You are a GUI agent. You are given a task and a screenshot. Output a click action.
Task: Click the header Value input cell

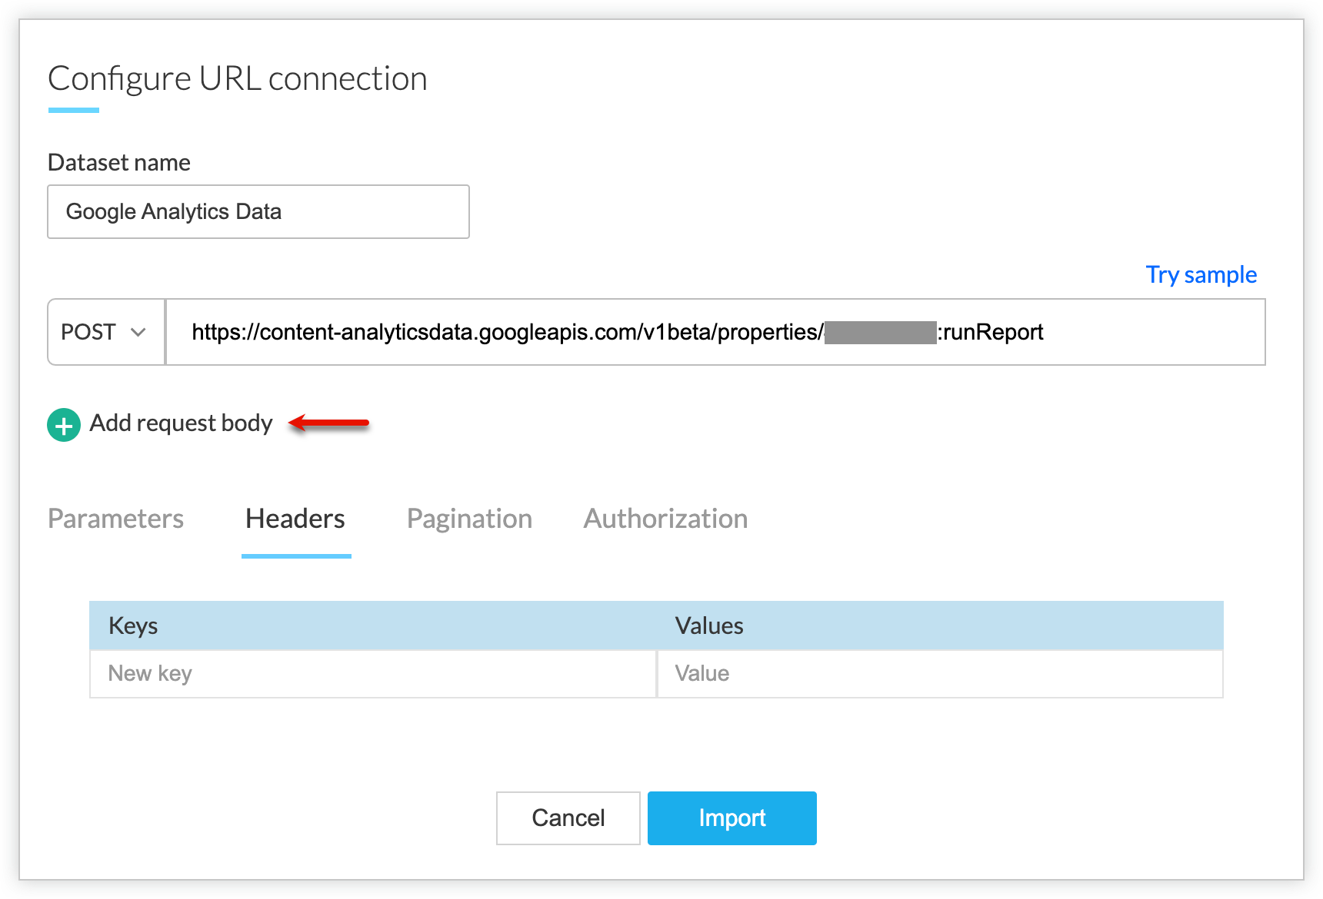coord(939,674)
